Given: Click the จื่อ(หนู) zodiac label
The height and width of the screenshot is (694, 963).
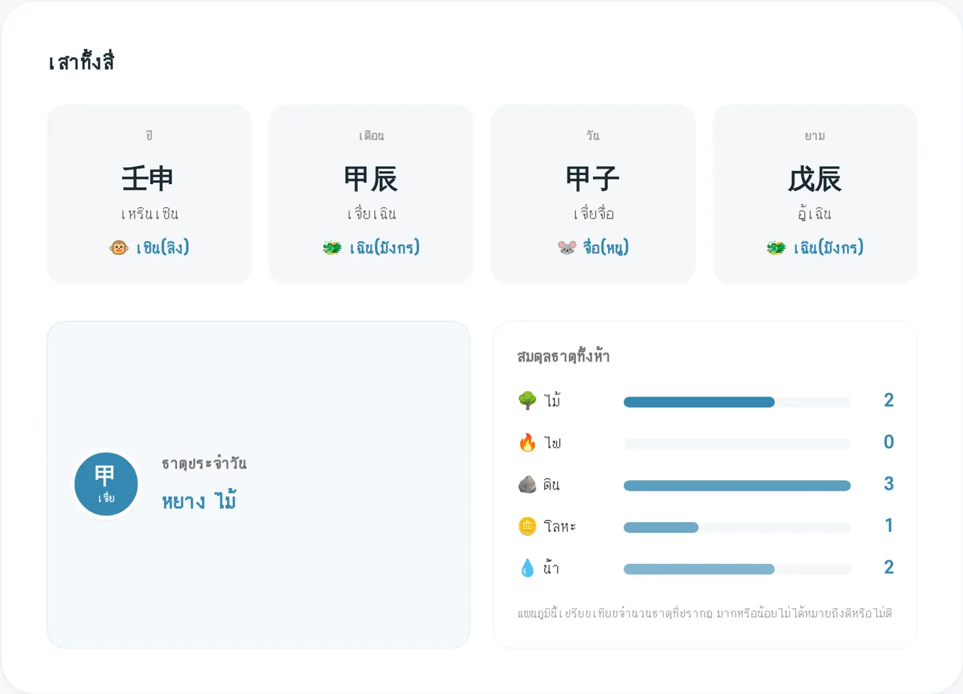Looking at the screenshot, I should point(606,247).
